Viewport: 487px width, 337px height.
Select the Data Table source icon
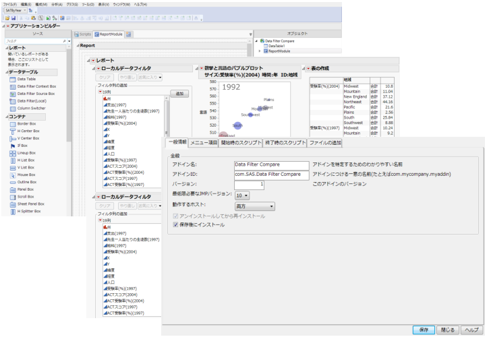point(13,80)
